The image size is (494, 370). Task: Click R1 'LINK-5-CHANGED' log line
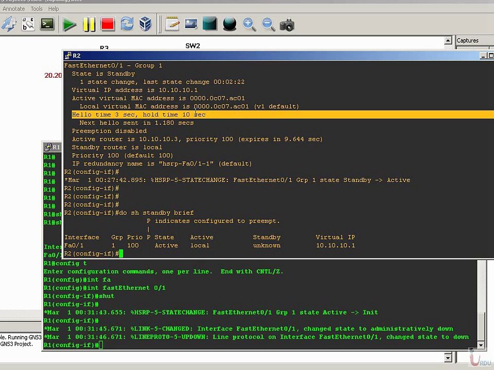248,329
